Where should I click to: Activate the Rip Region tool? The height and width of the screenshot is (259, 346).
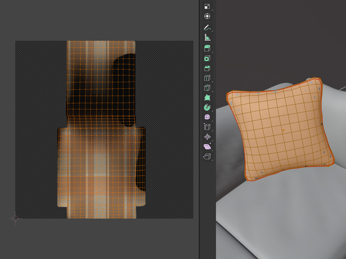click(x=207, y=157)
